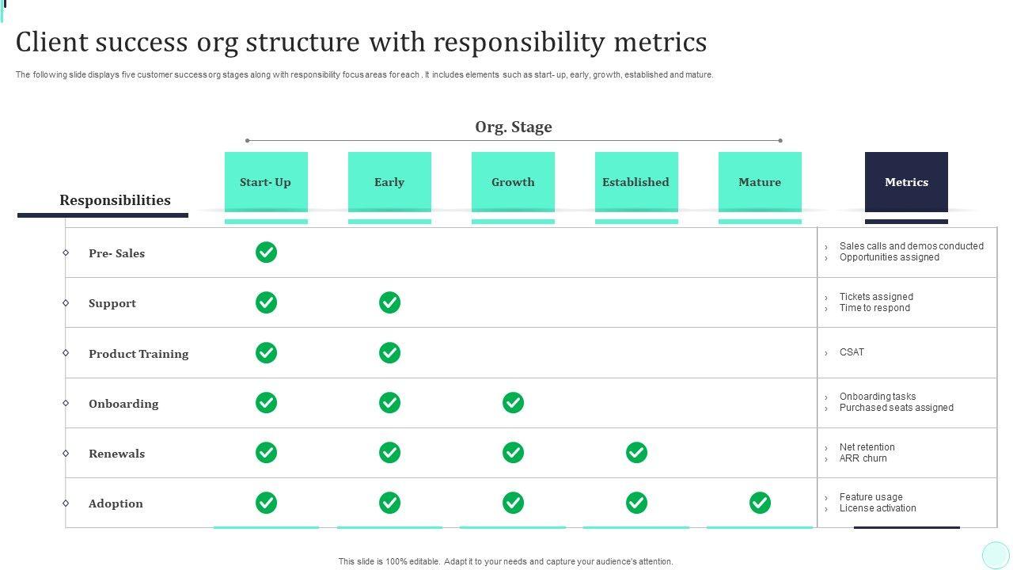This screenshot has width=1013, height=570.
Task: Select the Onboarding Growth stage checkmark
Action: point(513,403)
